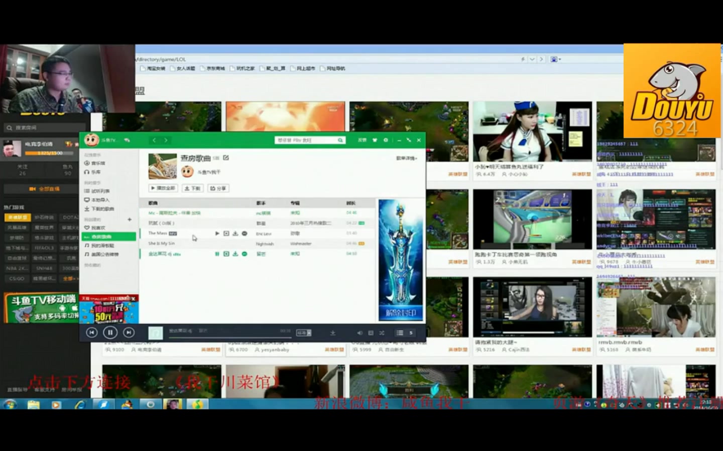Open Windows Media Player on taskbar
The height and width of the screenshot is (451, 723).
click(x=56, y=404)
